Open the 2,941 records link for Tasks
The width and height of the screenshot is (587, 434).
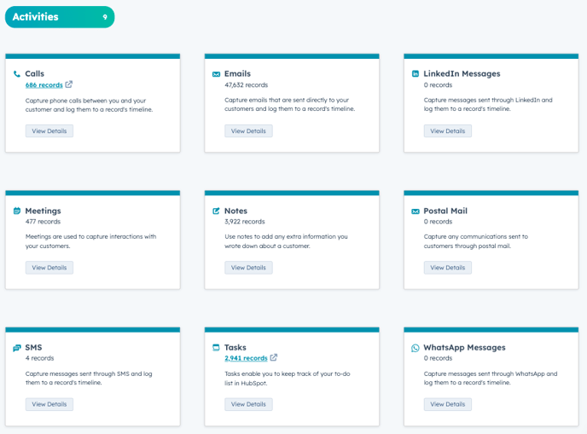(246, 358)
